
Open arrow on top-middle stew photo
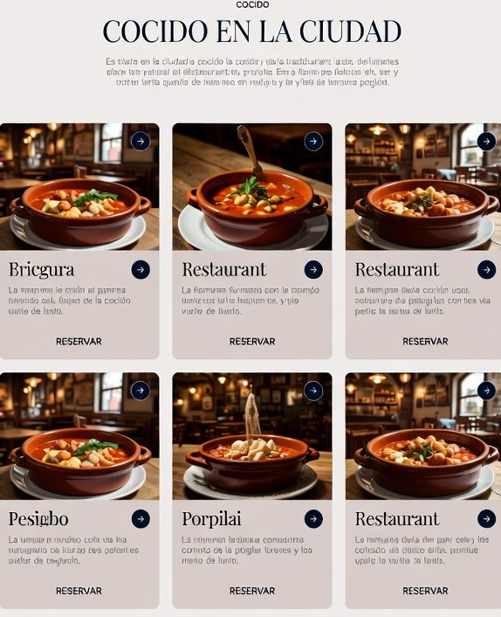(x=313, y=141)
